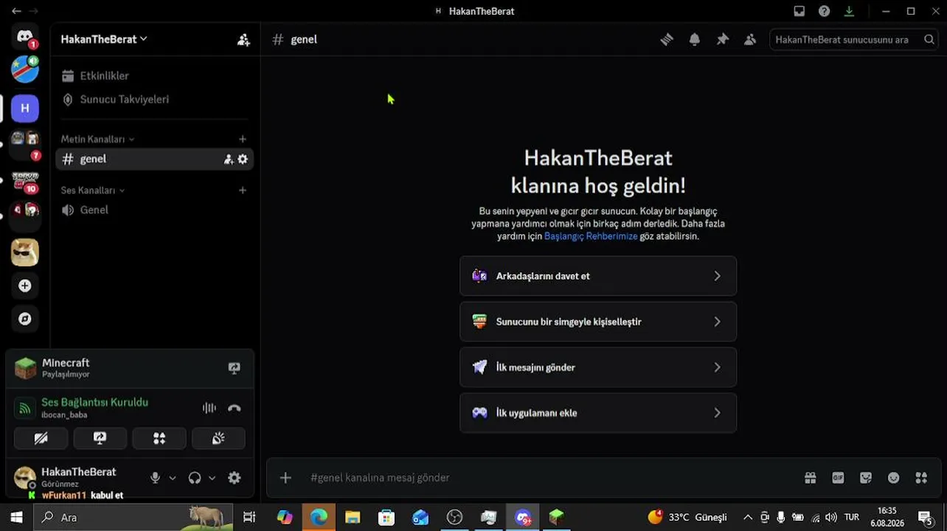Open the GIF picker

[838, 478]
